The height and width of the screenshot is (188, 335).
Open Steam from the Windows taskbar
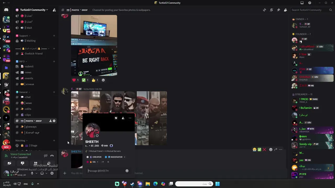(x=132, y=184)
